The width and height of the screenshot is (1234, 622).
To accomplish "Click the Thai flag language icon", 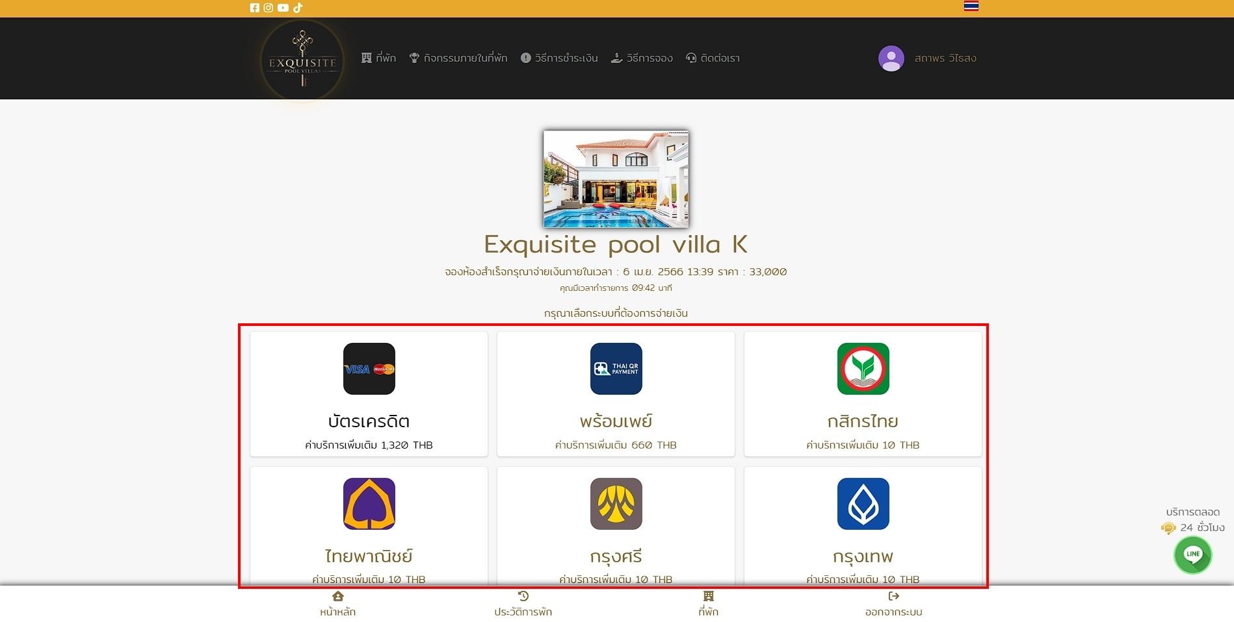I will (971, 6).
